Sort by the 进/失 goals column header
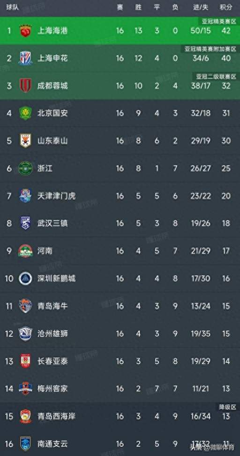The height and width of the screenshot is (456, 240). [x=200, y=7]
